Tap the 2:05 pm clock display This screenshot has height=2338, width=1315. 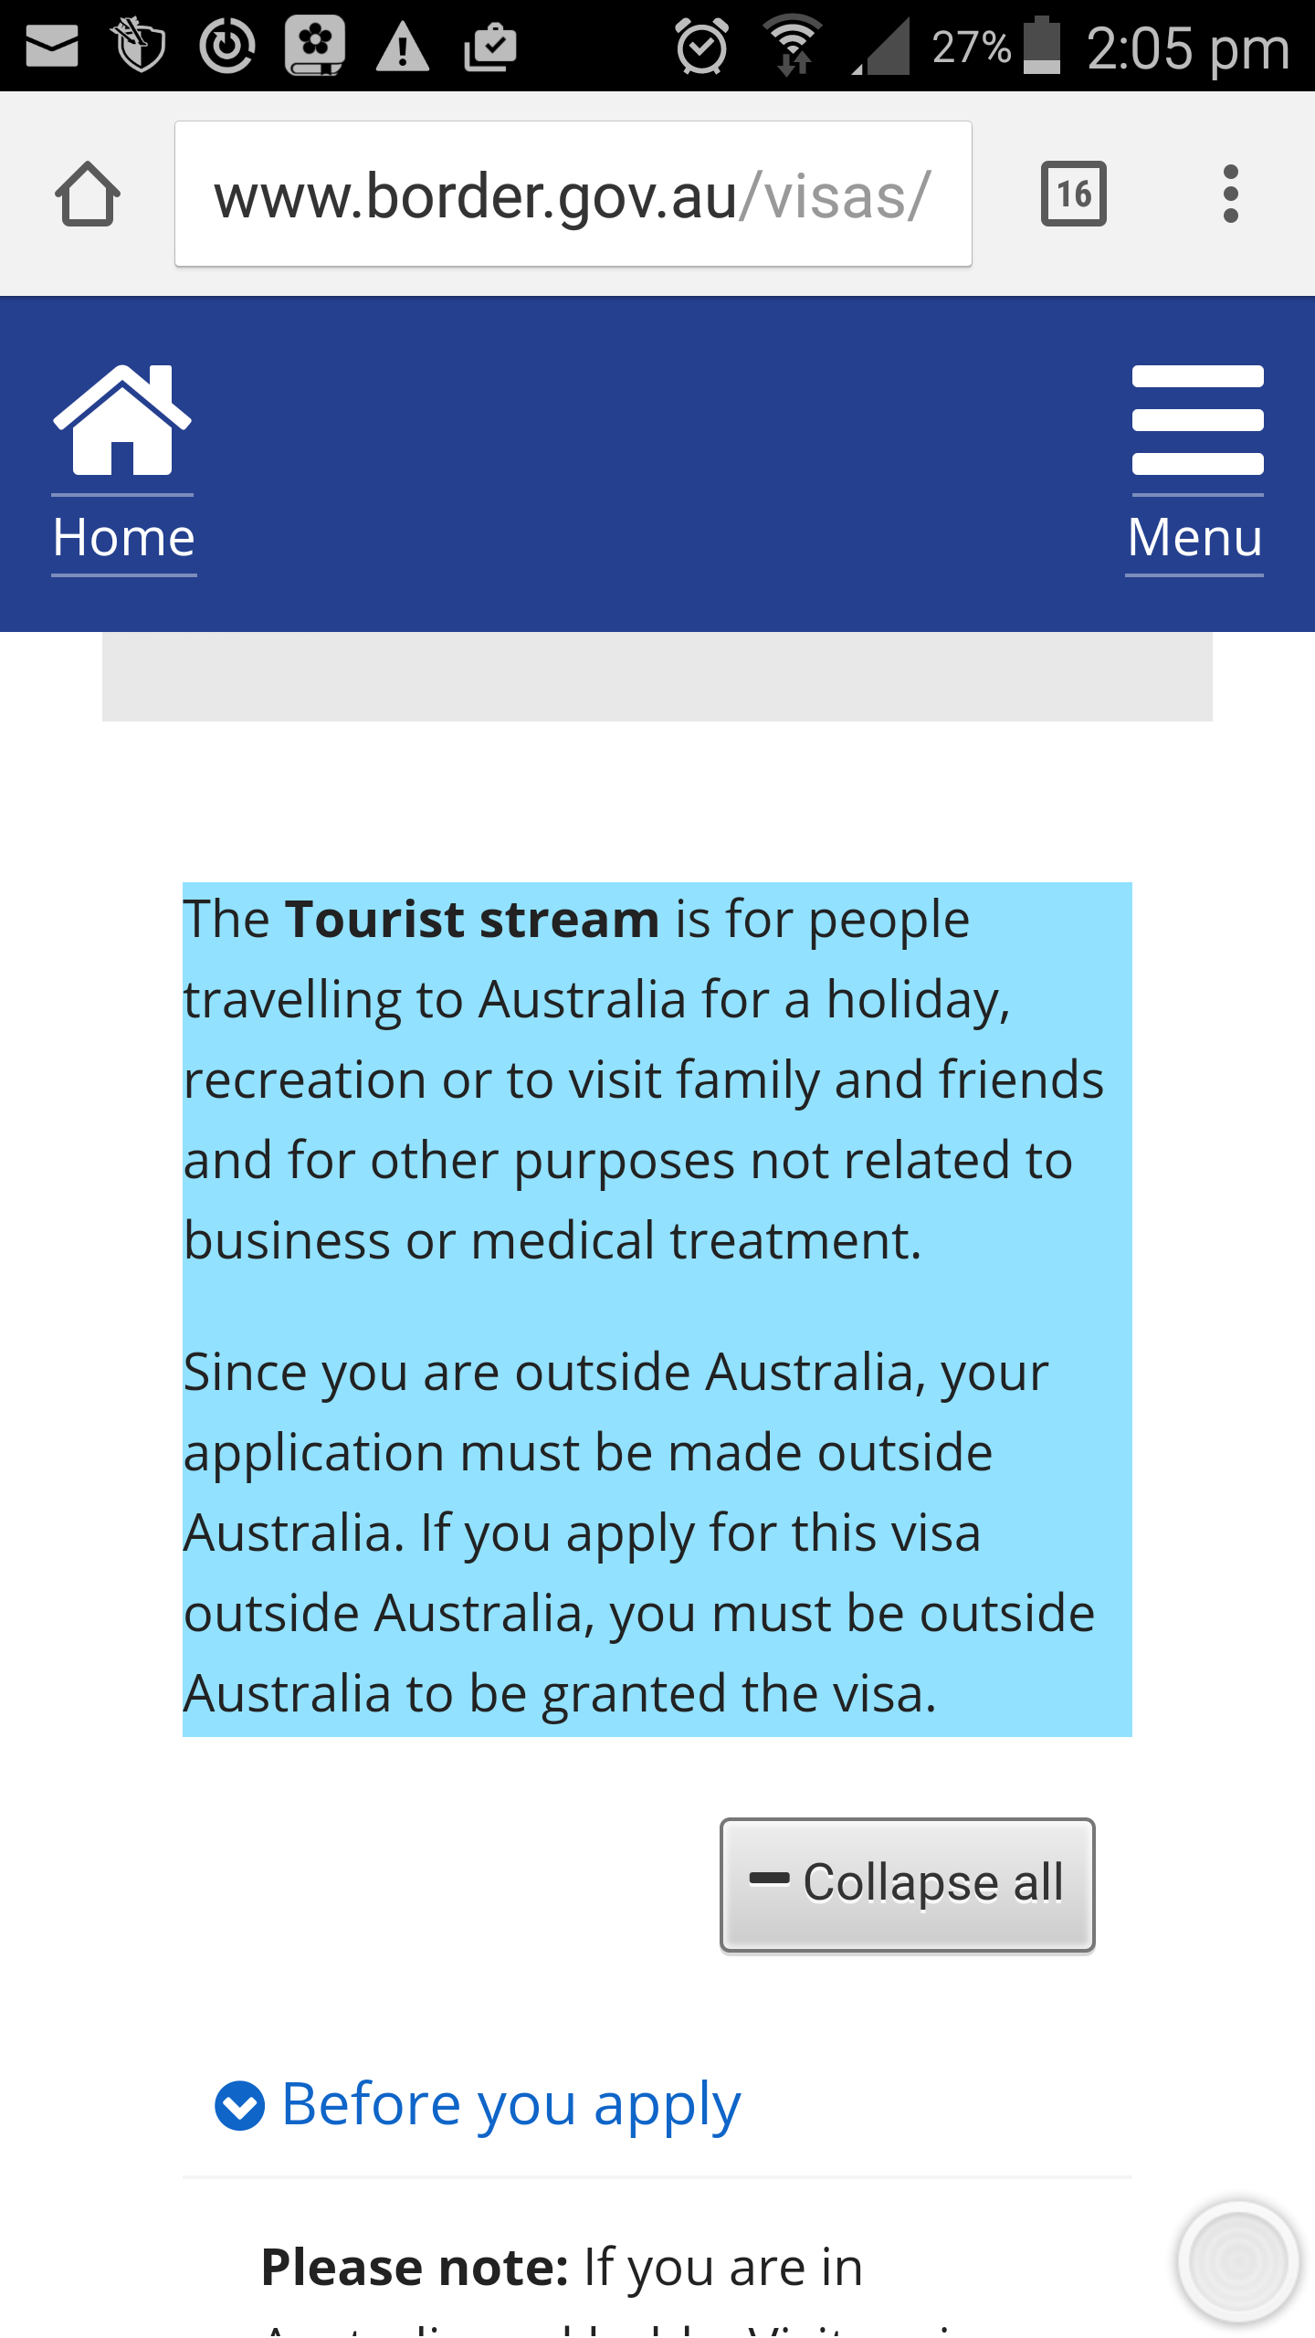point(1187,47)
